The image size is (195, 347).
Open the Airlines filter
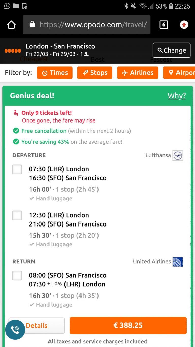(x=137, y=73)
